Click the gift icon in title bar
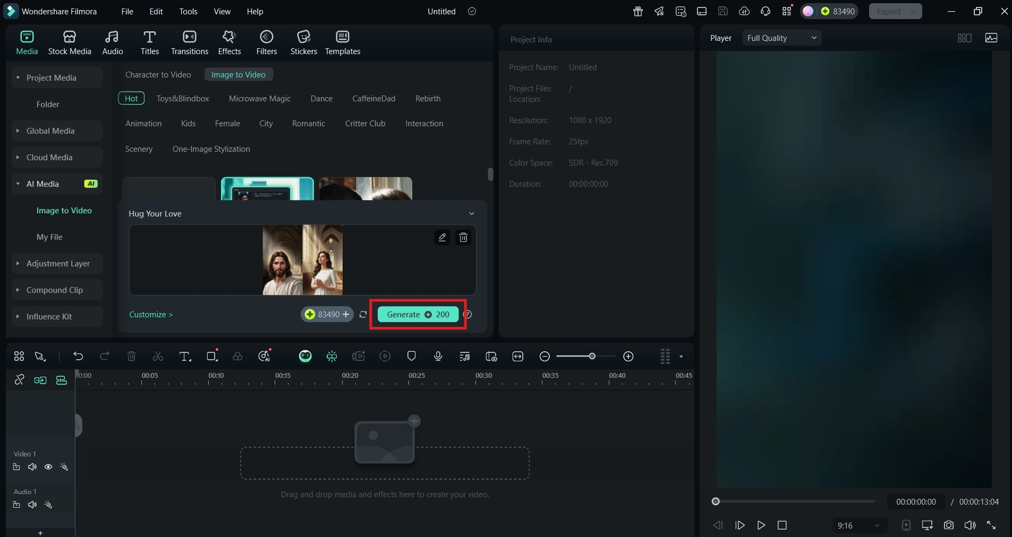This screenshot has height=537, width=1012. [638, 11]
